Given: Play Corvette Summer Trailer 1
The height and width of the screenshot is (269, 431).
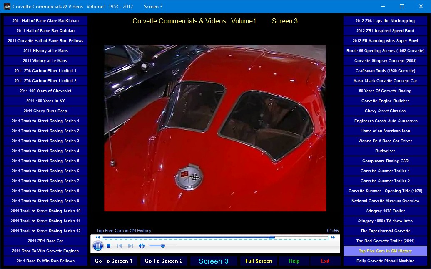Looking at the screenshot, I should (385, 171).
